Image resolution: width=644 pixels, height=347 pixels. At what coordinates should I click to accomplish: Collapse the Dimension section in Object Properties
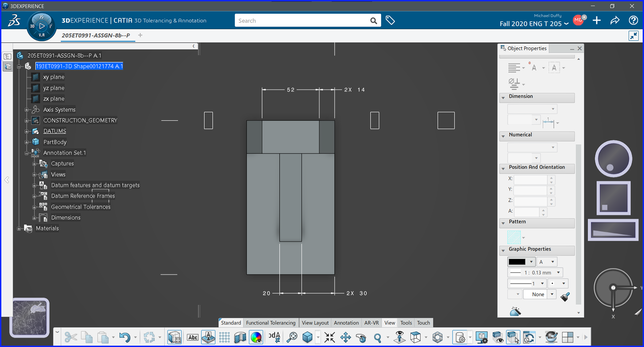coord(503,98)
